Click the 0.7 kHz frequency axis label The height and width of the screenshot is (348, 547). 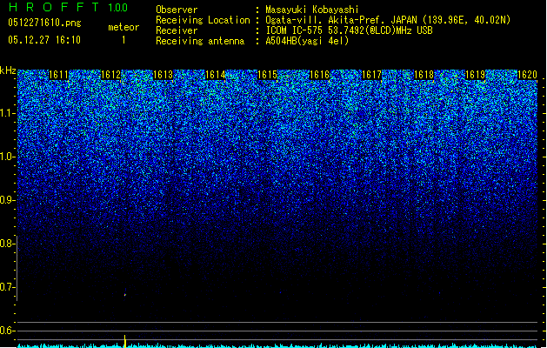coord(7,287)
